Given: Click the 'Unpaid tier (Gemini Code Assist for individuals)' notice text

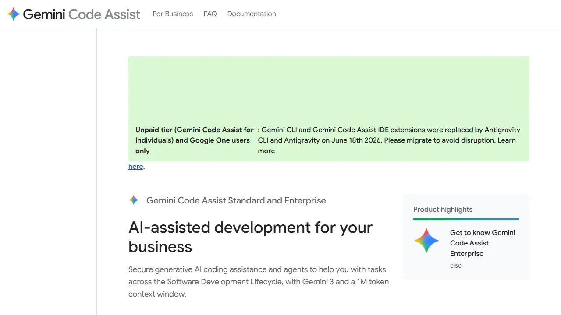Looking at the screenshot, I should [x=195, y=140].
